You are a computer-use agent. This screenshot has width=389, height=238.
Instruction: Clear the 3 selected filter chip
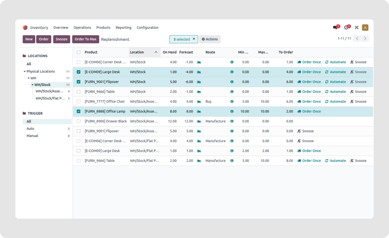point(194,39)
